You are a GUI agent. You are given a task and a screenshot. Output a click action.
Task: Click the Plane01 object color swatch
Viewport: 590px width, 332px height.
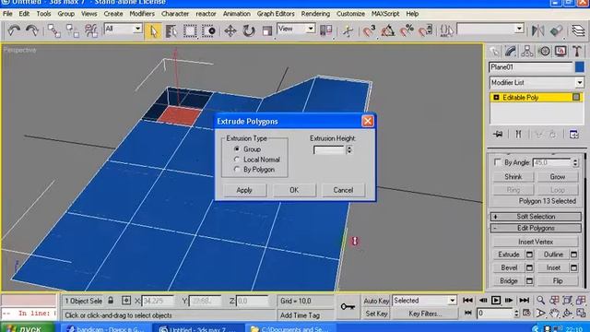(580, 67)
